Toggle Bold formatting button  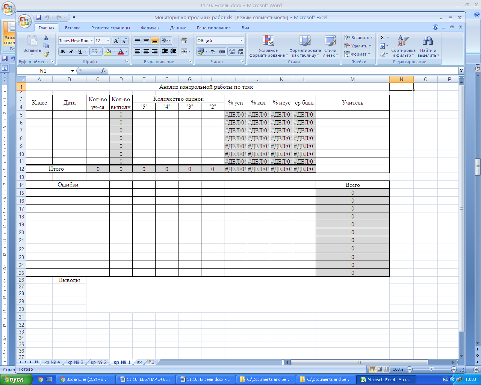pos(63,52)
